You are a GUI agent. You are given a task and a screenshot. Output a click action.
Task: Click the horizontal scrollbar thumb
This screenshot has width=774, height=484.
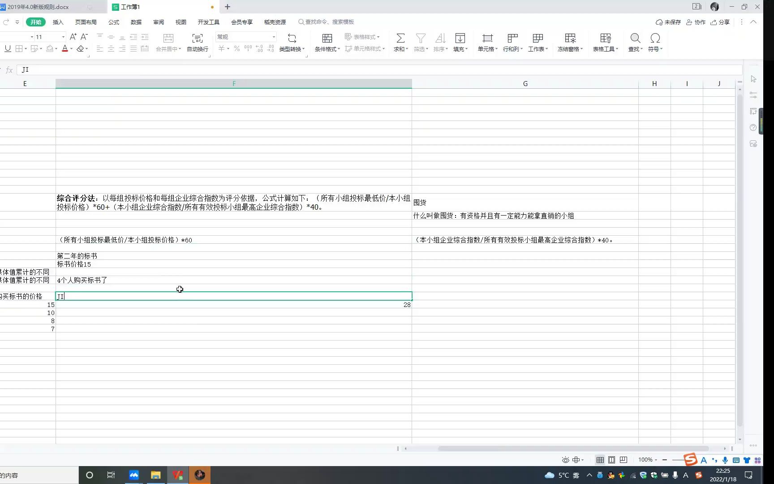pos(573,448)
